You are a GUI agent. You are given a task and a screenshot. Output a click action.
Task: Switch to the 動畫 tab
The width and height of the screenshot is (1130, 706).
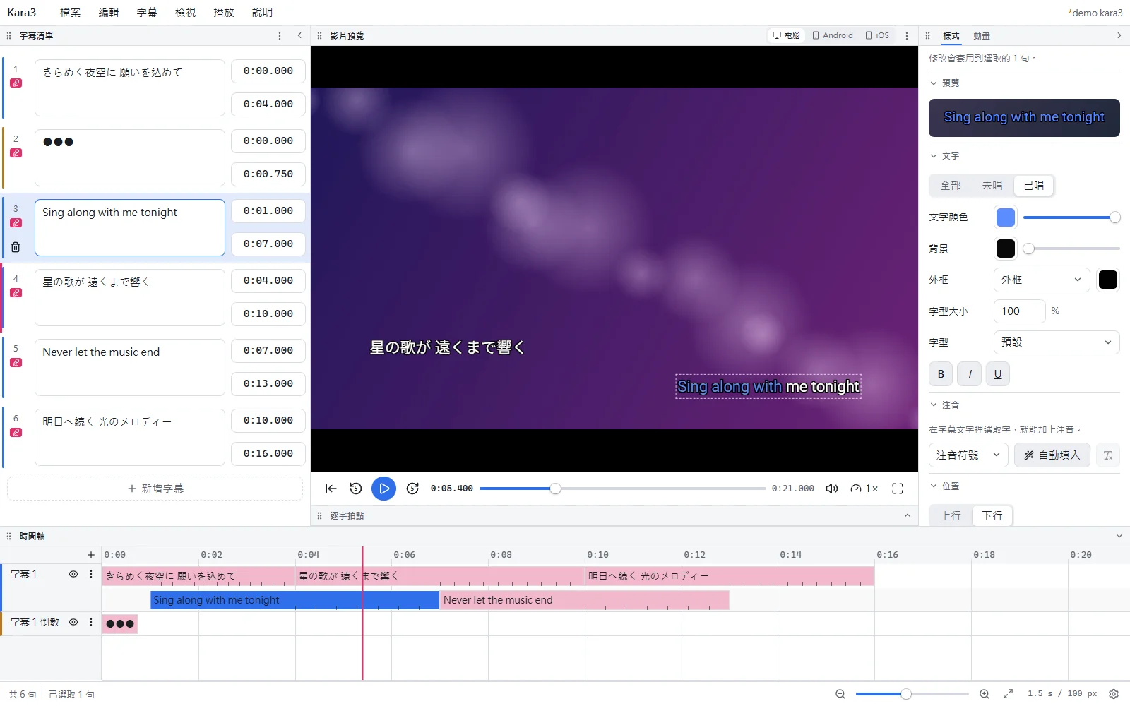tap(982, 36)
